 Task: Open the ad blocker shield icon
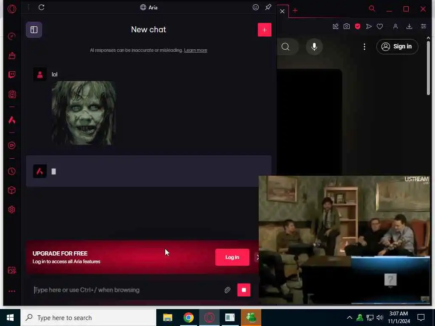click(358, 26)
